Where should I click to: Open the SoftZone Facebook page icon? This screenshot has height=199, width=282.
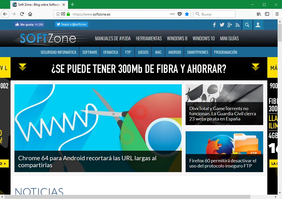point(214,25)
